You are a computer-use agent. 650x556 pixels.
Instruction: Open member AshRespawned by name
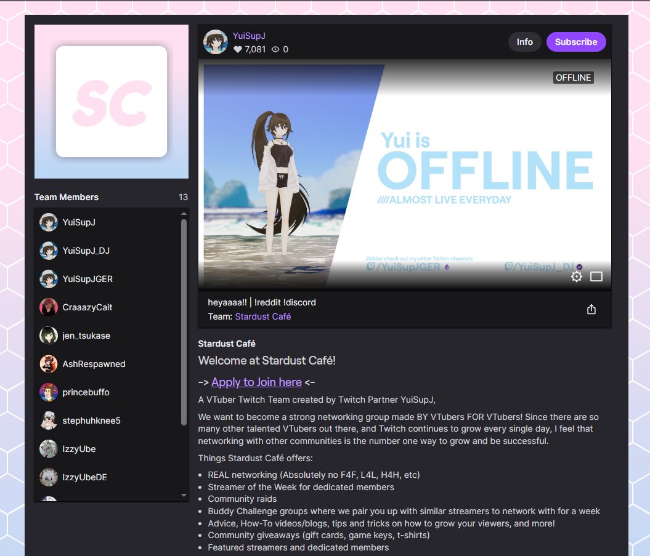pyautogui.click(x=94, y=364)
